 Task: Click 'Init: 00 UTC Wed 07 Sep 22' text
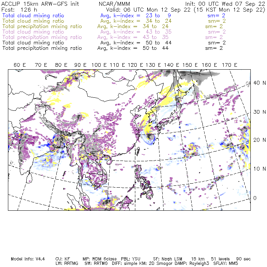pos(225,4)
